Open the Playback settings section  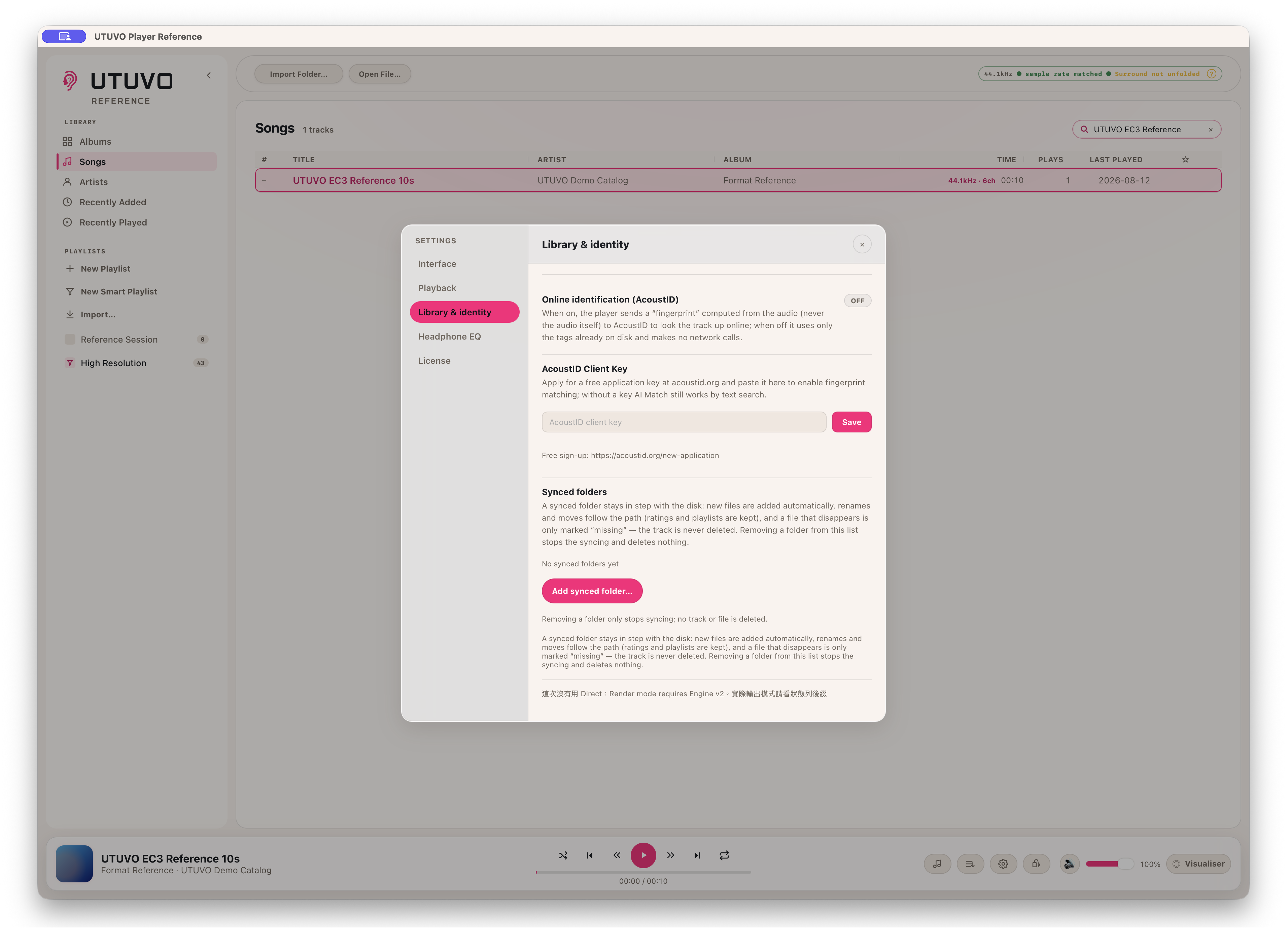pos(464,288)
